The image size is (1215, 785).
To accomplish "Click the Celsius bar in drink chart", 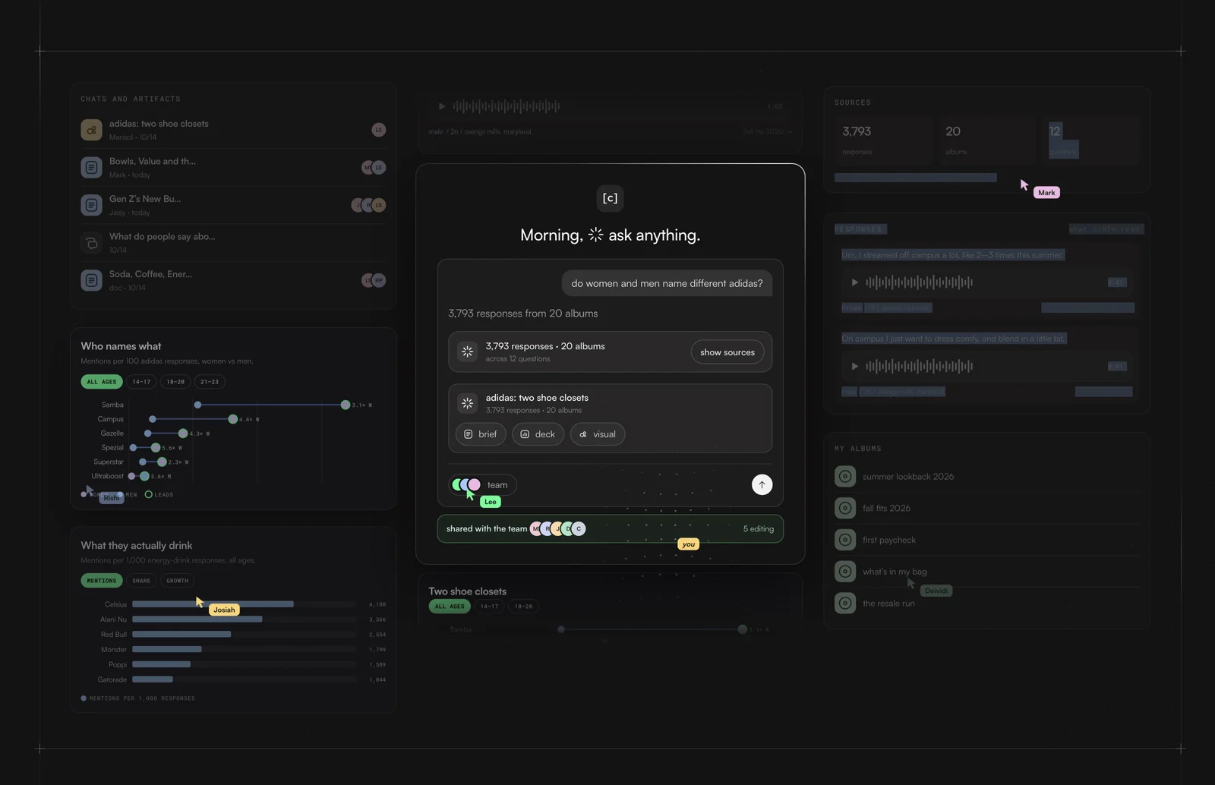I will (x=213, y=604).
